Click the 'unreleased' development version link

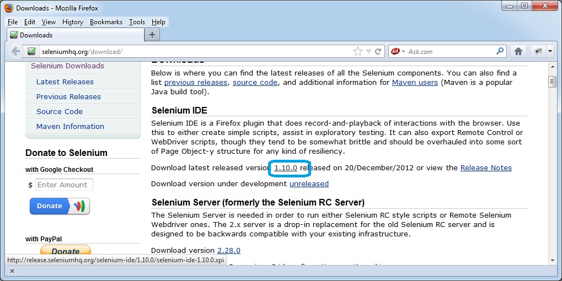click(309, 183)
